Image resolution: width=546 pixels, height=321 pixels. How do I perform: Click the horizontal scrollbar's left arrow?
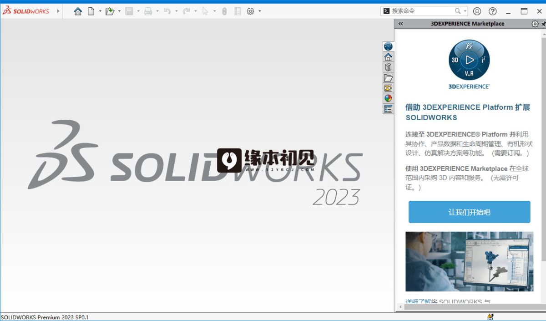[x=400, y=307]
